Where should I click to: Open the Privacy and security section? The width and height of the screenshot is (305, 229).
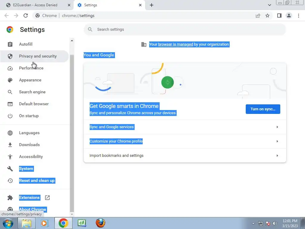pyautogui.click(x=34, y=56)
